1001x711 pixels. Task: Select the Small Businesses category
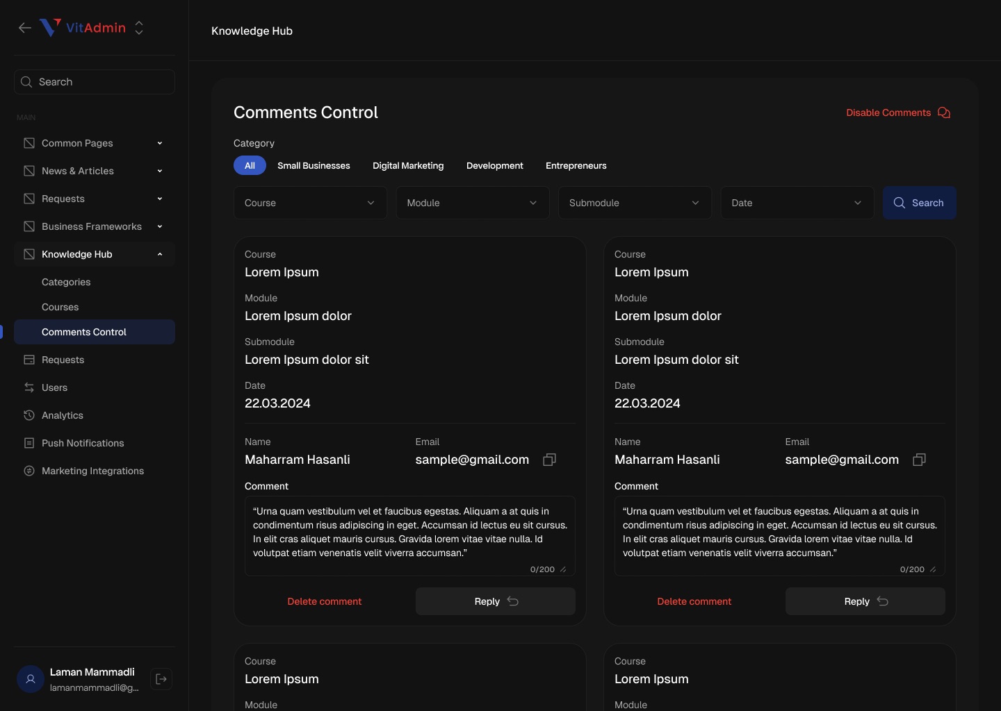click(x=314, y=165)
